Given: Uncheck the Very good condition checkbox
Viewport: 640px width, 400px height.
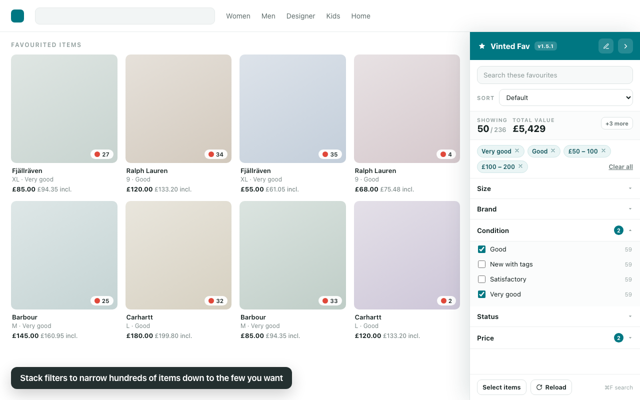Looking at the screenshot, I should pos(482,294).
